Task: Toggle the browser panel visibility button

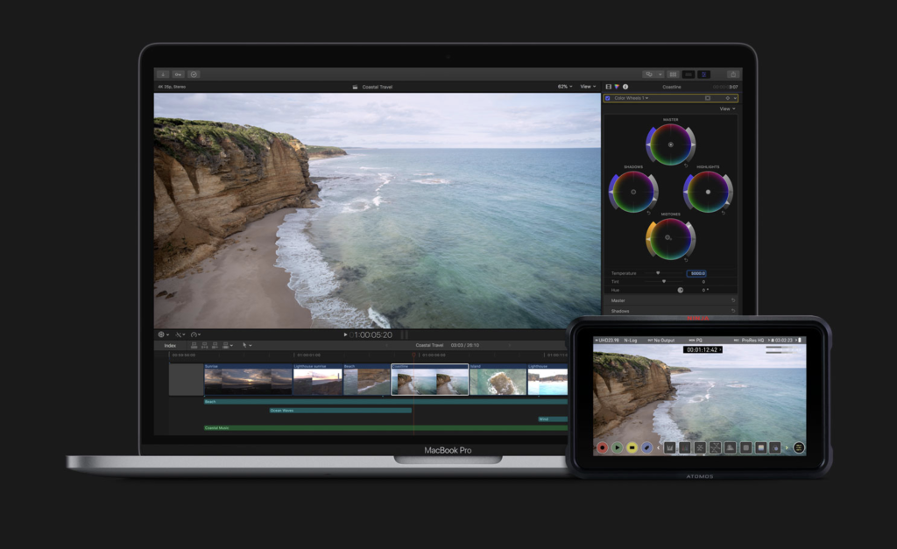Action: pyautogui.click(x=673, y=74)
